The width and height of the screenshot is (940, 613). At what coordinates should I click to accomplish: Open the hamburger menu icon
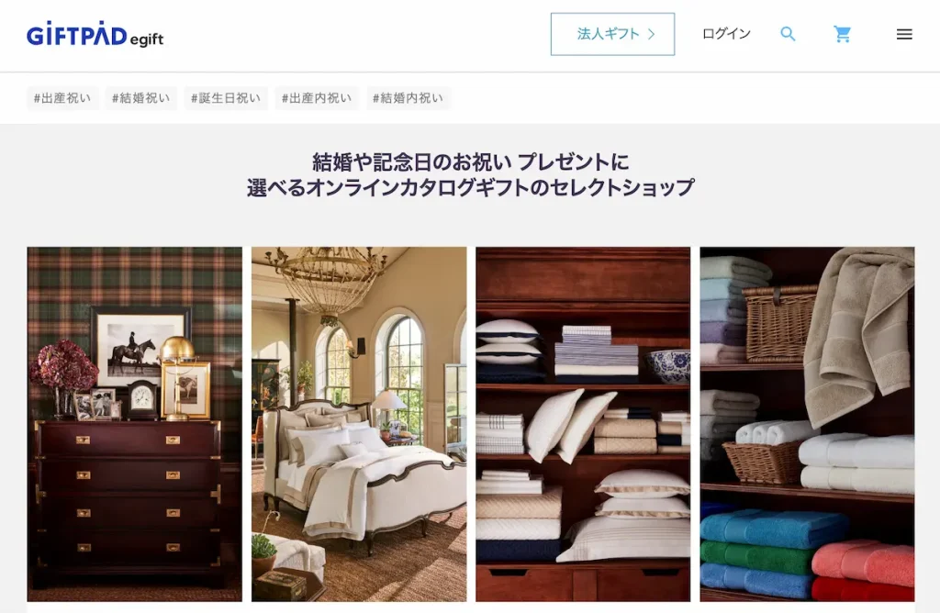click(904, 34)
